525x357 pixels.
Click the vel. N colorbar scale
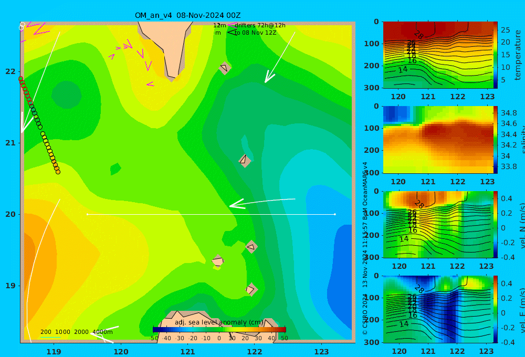pyautogui.click(x=496, y=224)
